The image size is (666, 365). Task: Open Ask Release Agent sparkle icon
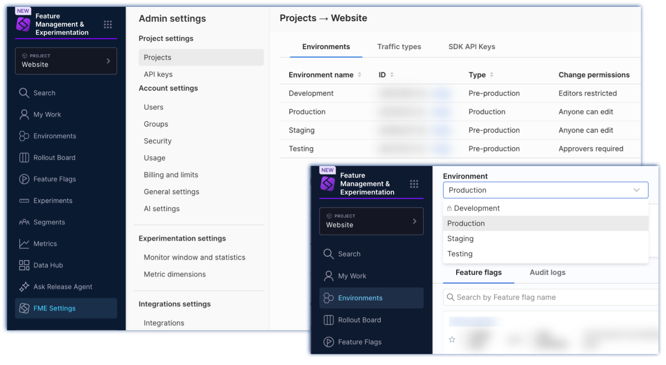tap(24, 287)
